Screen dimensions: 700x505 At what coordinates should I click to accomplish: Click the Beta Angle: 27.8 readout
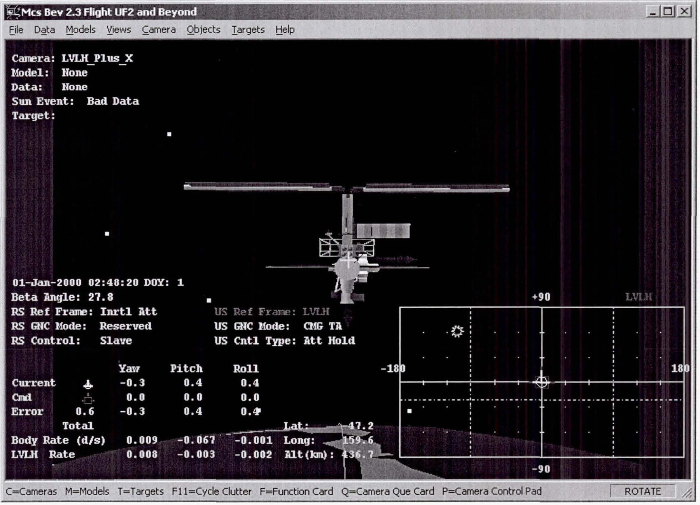(62, 297)
